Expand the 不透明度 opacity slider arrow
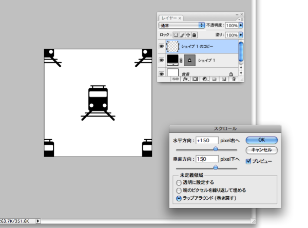Image resolution: width=308 pixels, height=228 pixels. (x=242, y=25)
